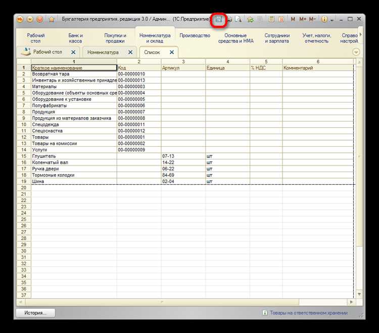Click the История... button
Image resolution: width=379 pixels, height=333 pixels.
pyautogui.click(x=34, y=313)
